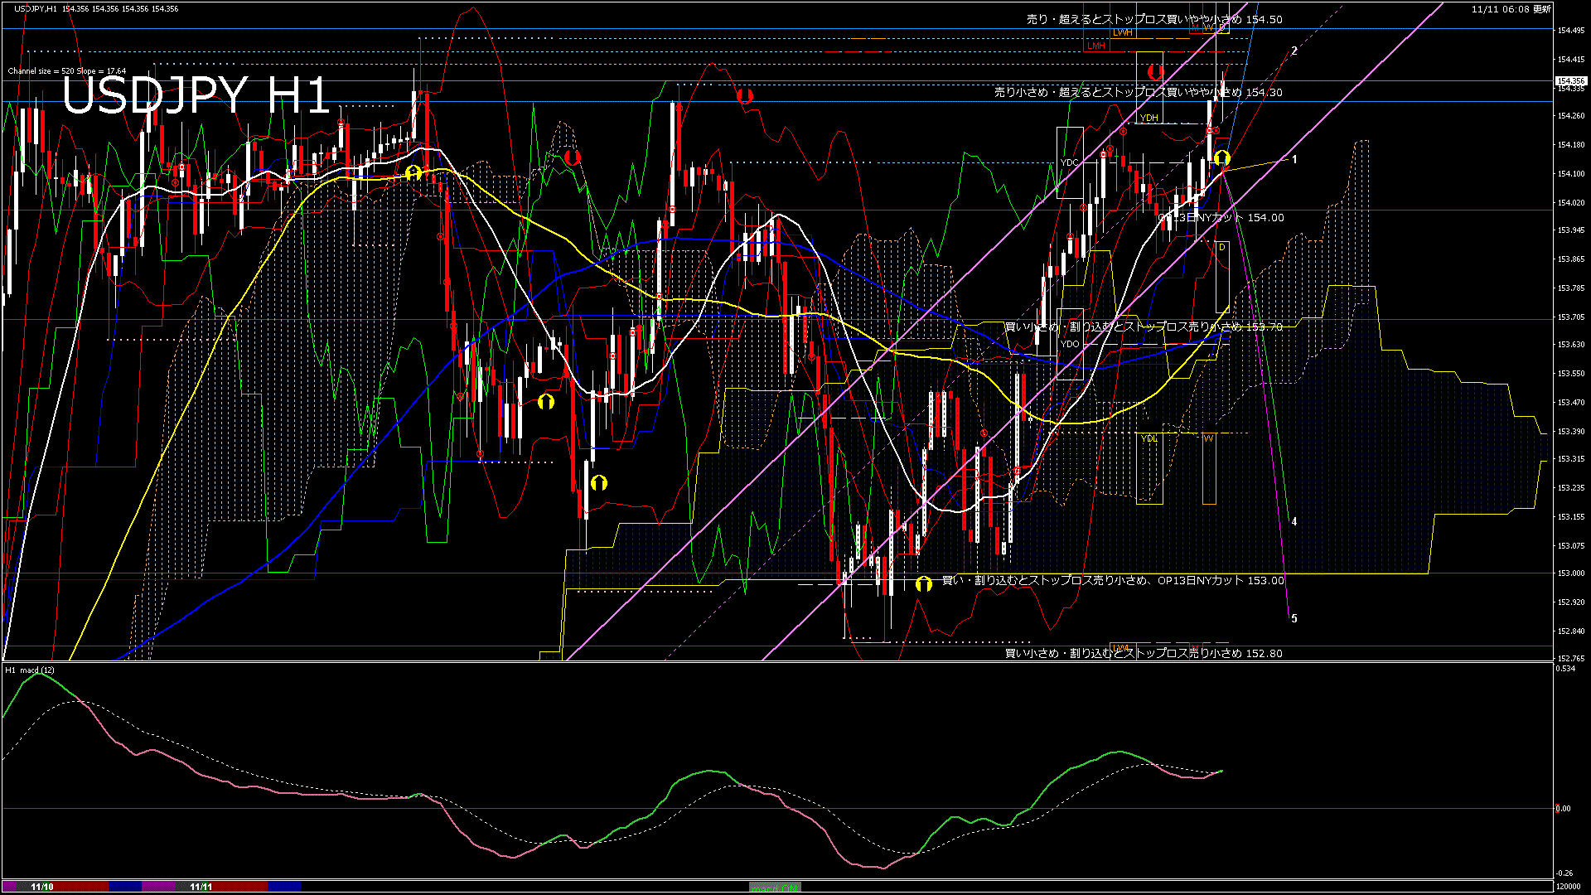The height and width of the screenshot is (895, 1591).
Task: Click the YDO yesterday-open label box
Action: click(x=1070, y=344)
